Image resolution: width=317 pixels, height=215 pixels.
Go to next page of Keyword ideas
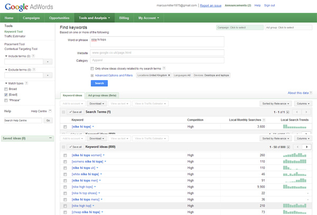pos(306,147)
